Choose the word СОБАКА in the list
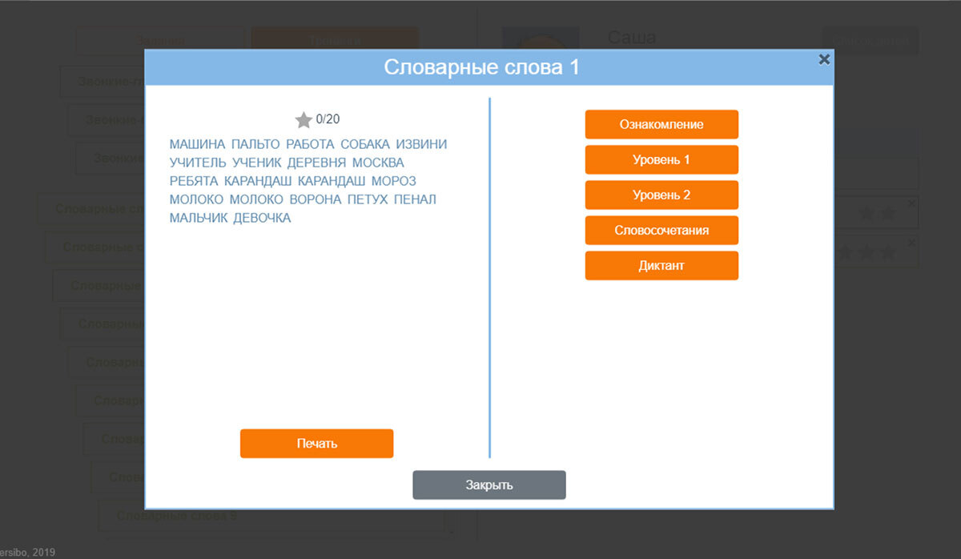The height and width of the screenshot is (559, 961). [364, 144]
